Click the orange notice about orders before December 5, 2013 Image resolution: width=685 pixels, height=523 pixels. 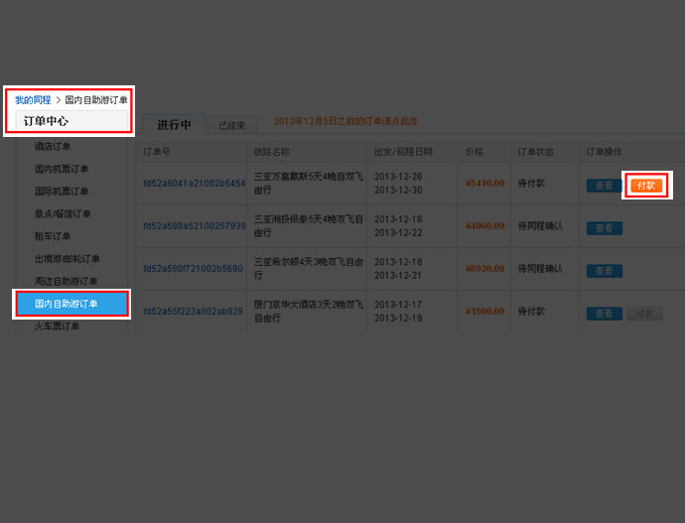coord(345,121)
